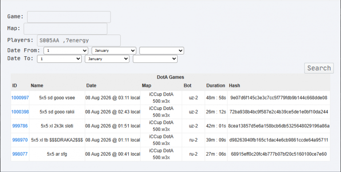
Task: Open game ID 998077 link
Action: pyautogui.click(x=20, y=154)
